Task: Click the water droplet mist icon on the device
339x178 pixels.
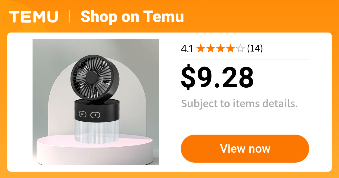Action: click(x=95, y=115)
